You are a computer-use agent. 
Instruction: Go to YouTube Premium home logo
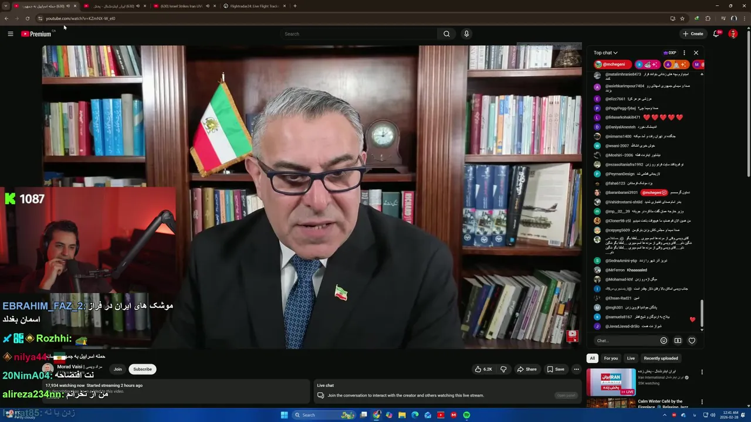click(36, 34)
